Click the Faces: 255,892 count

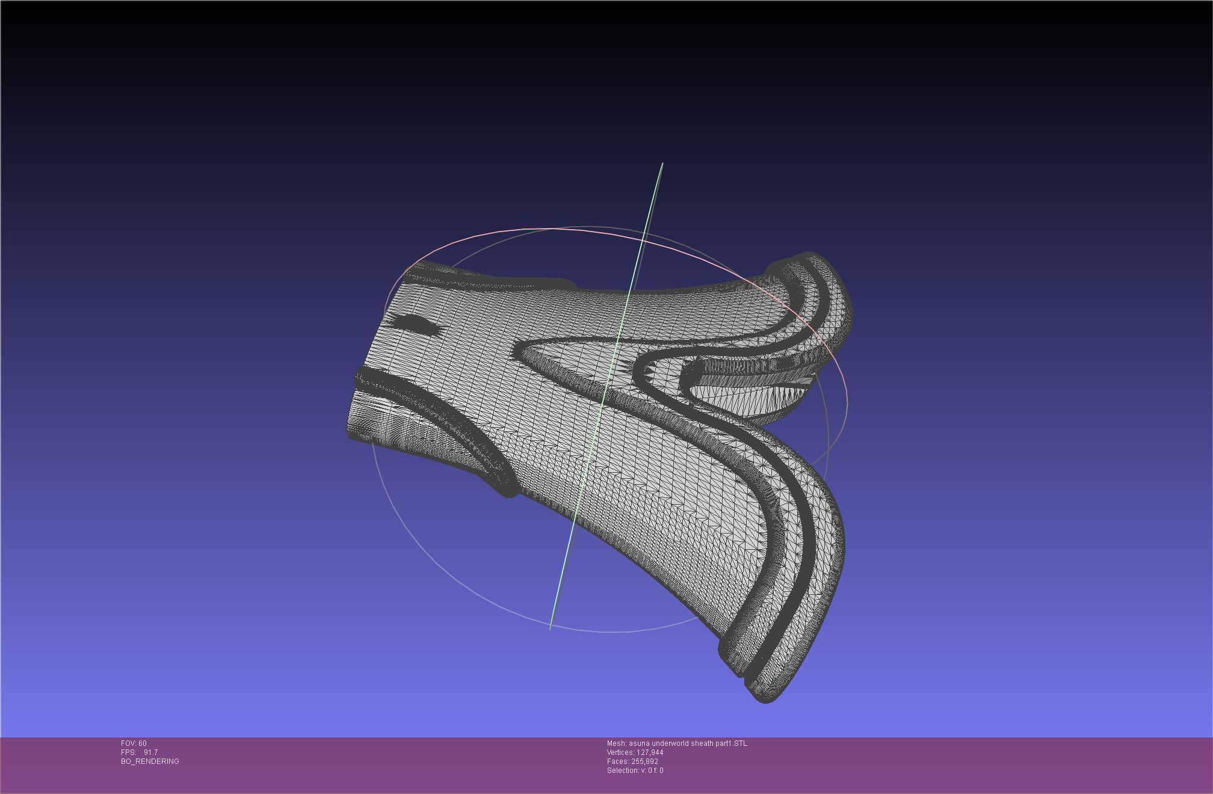pos(632,762)
